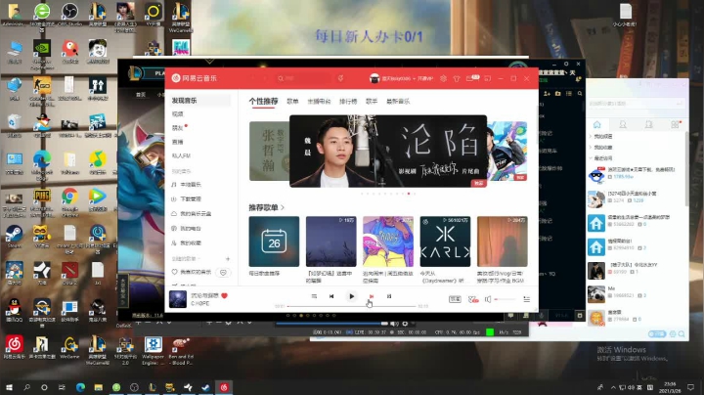
Task: Select the highlighted red carousel dot
Action: (x=409, y=194)
